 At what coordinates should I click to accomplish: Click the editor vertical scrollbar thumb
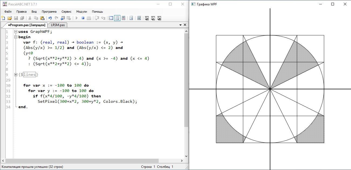point(186,80)
